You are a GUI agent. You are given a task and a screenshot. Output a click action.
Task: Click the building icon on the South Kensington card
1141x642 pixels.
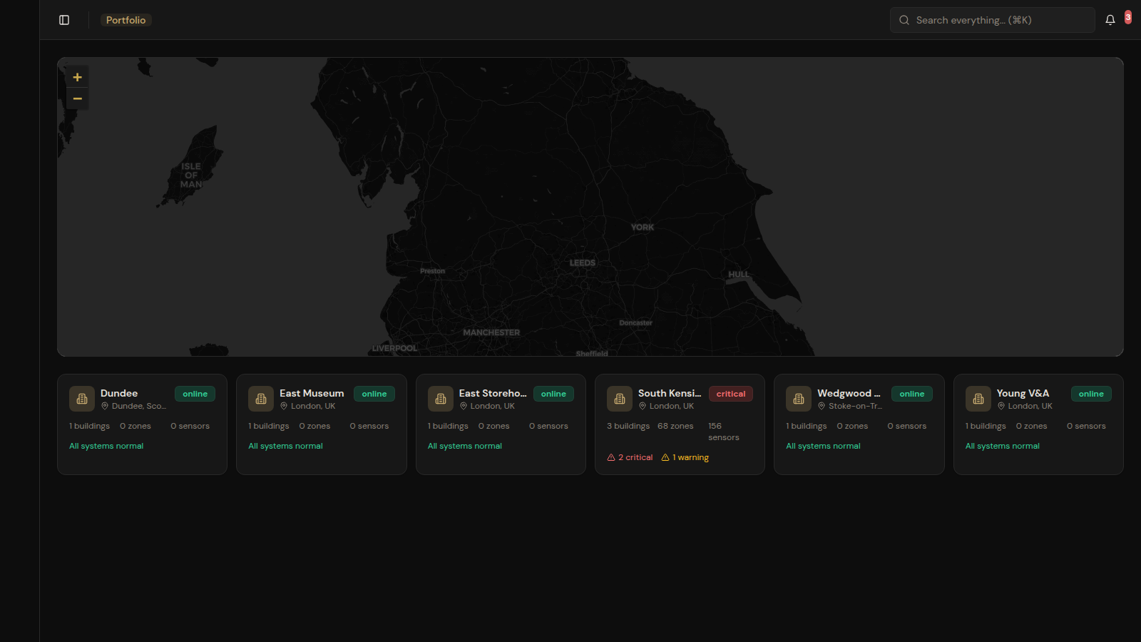(x=620, y=399)
